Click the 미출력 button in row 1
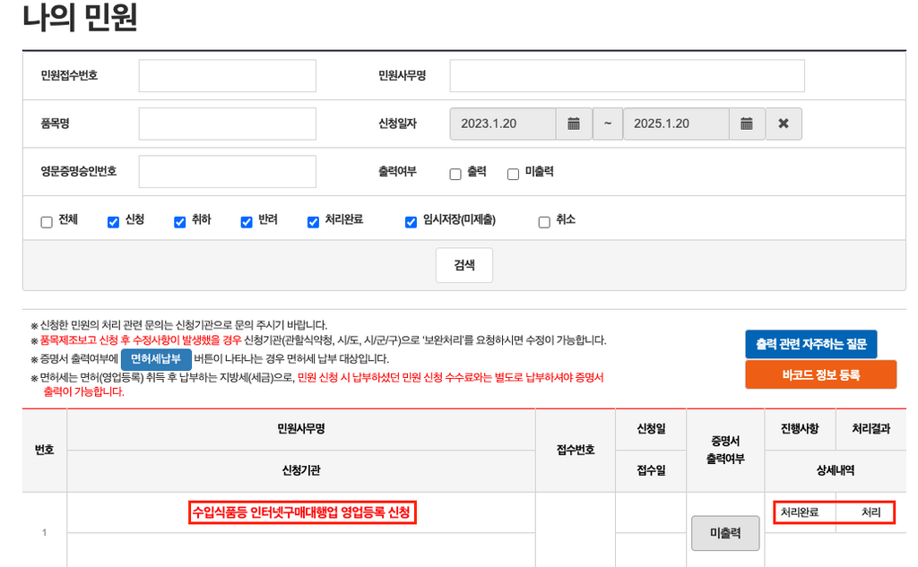This screenshot has width=918, height=567. click(725, 533)
